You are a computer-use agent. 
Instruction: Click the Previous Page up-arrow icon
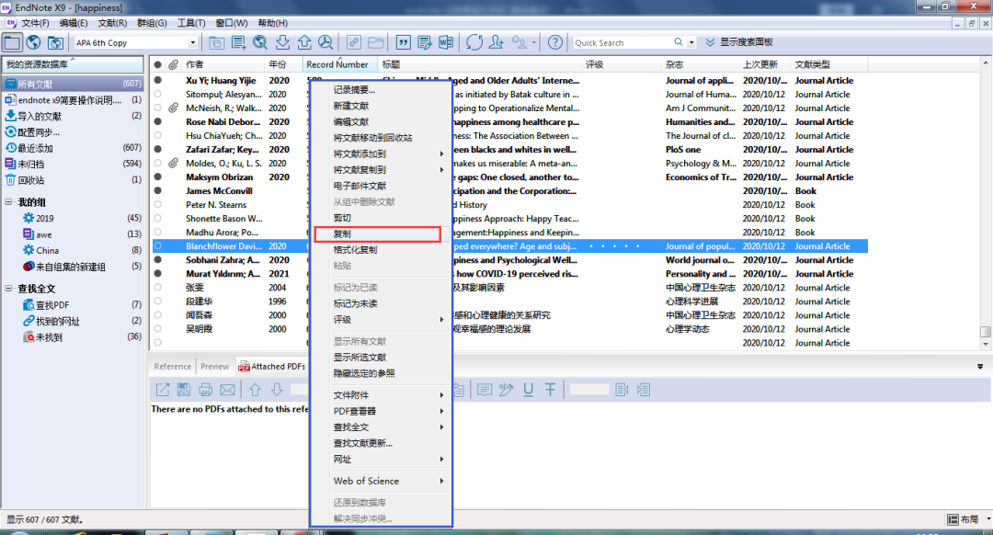click(256, 390)
